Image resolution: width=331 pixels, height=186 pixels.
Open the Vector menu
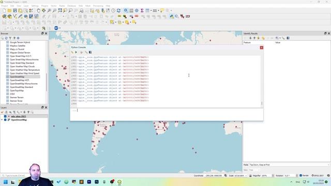[x=54, y=6]
